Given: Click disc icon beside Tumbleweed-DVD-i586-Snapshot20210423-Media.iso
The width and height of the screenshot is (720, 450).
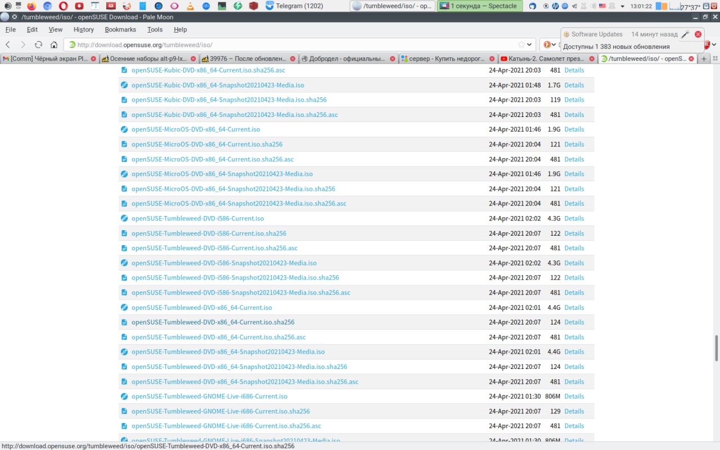Looking at the screenshot, I should pos(124,263).
